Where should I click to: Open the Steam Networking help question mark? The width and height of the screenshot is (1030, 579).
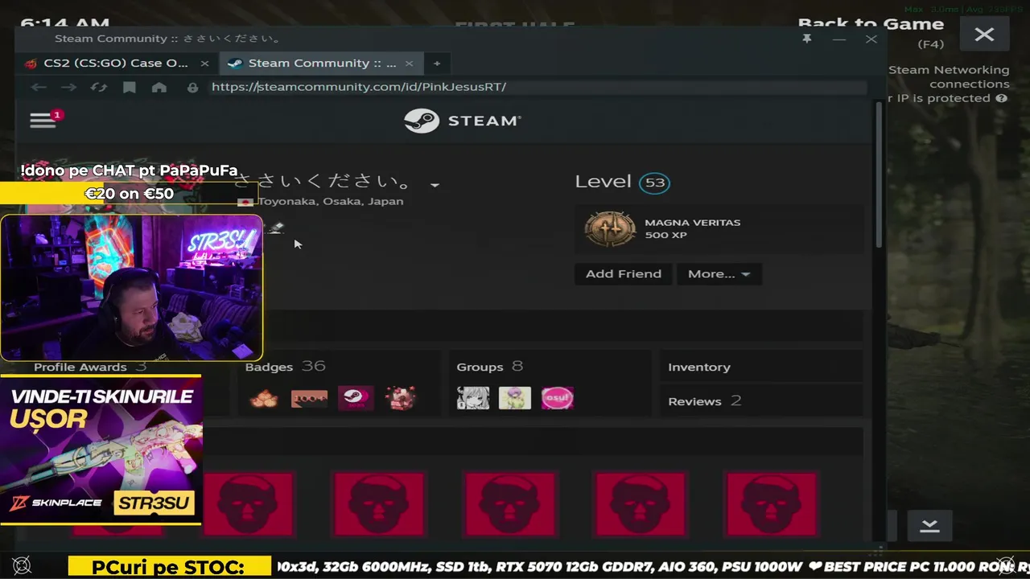1001,98
